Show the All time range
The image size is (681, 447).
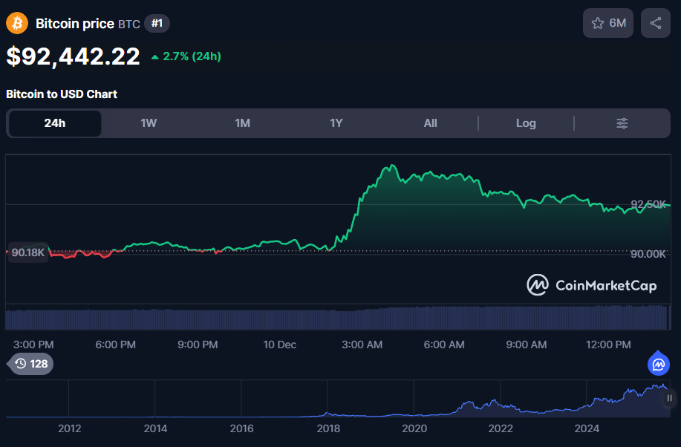431,123
